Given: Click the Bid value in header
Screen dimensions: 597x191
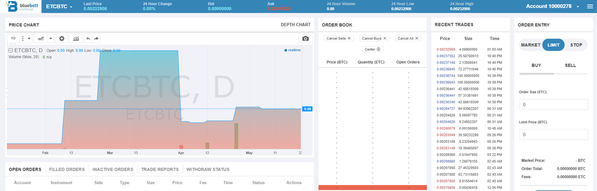Looking at the screenshot, I should tap(219, 9).
